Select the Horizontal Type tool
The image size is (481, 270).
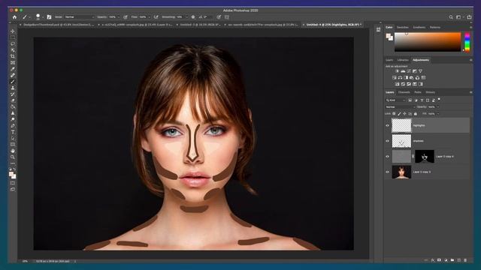(13, 132)
